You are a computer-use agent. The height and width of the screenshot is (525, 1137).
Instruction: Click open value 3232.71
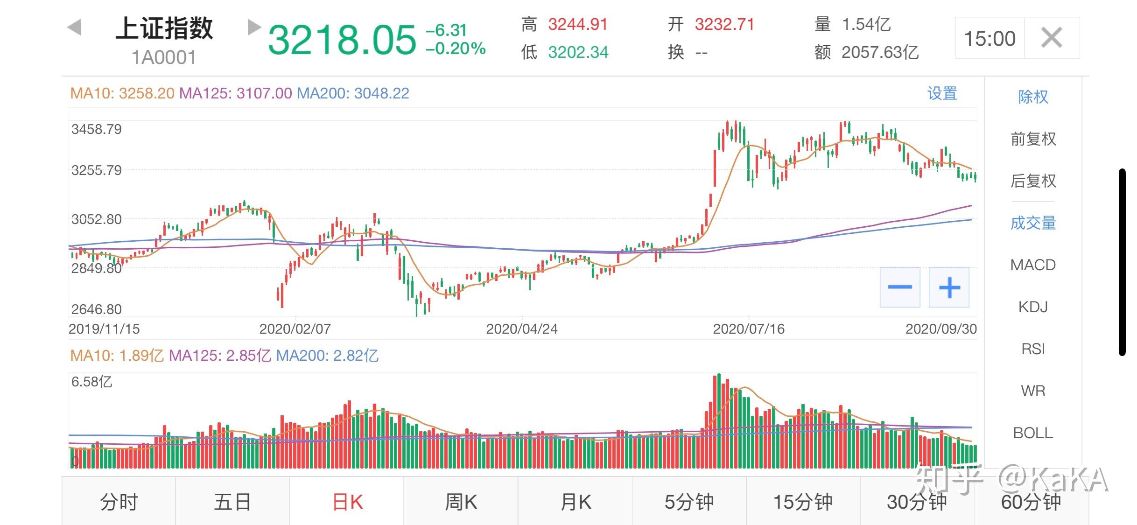tap(724, 24)
